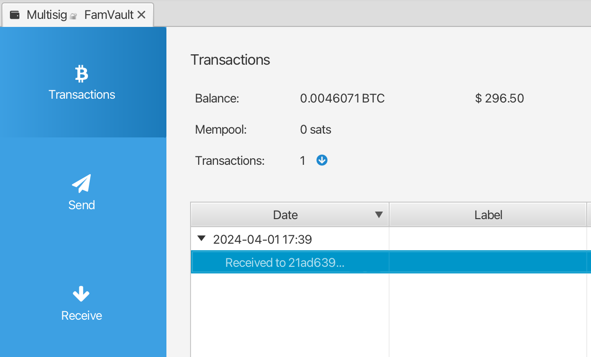Open the Send text label in sidebar
The image size is (591, 357).
tap(81, 205)
